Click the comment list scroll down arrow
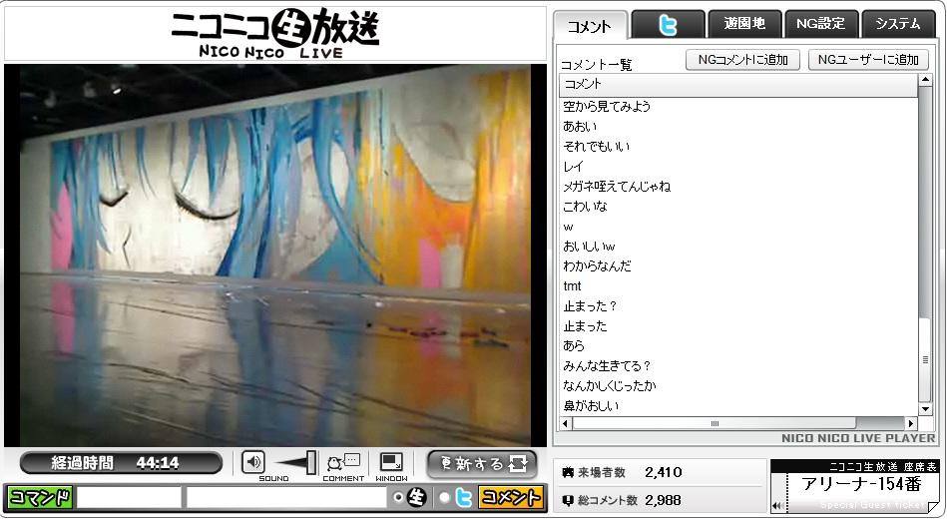 [x=925, y=409]
